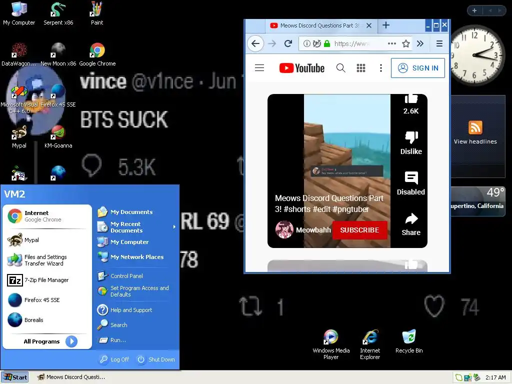Launch Firefox 45 SSE desktop shortcut
Viewport: 512px width, 384px height.
coord(58,95)
